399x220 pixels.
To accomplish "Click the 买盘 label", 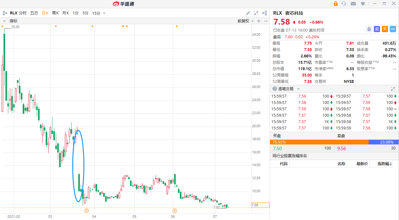I will pyautogui.click(x=276, y=136).
